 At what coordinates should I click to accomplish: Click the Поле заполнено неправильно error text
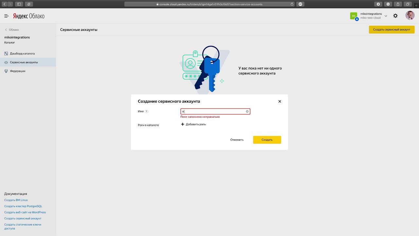[x=200, y=117]
